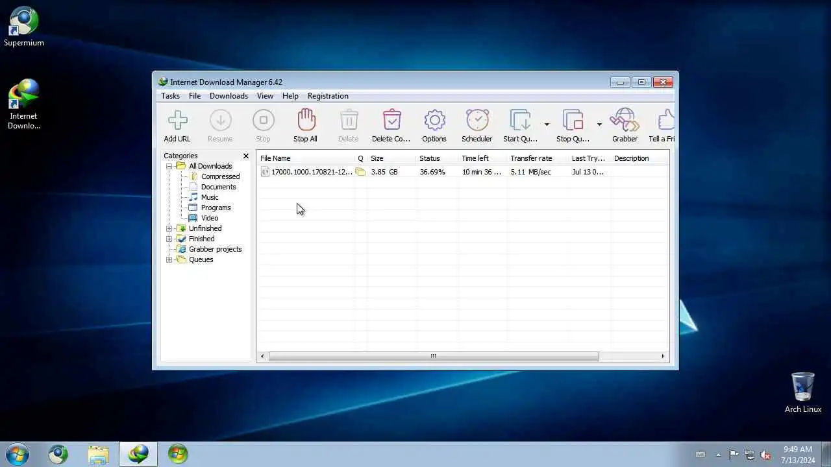The image size is (831, 467).
Task: Click the queue folder icon in the download row
Action: tap(360, 172)
